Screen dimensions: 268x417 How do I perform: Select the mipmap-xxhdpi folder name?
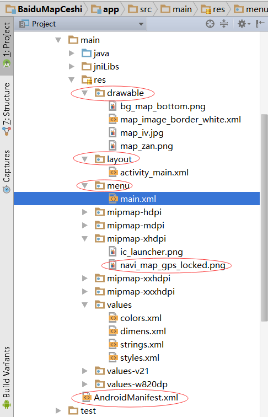[x=138, y=279]
